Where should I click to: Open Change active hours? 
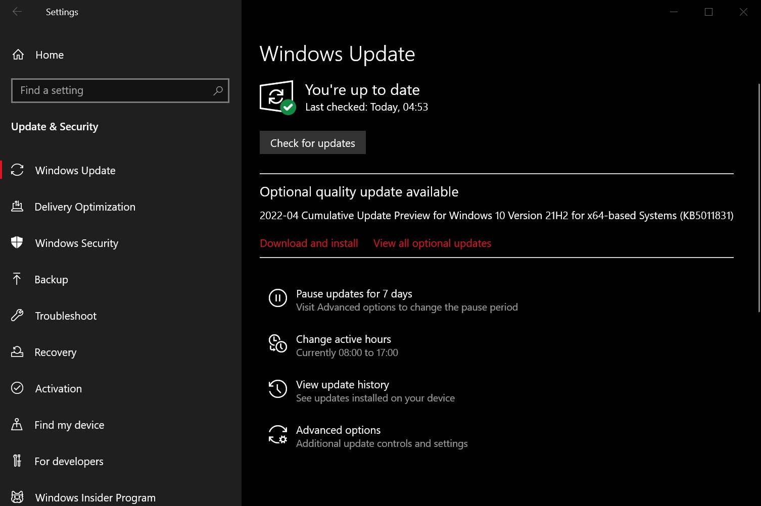tap(344, 339)
